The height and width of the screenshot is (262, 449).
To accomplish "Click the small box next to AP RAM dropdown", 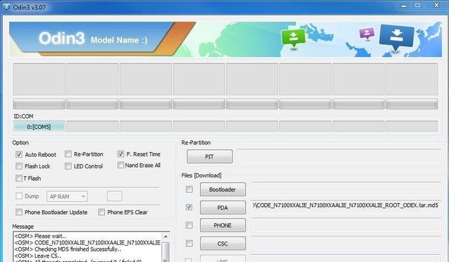I will [x=114, y=196].
